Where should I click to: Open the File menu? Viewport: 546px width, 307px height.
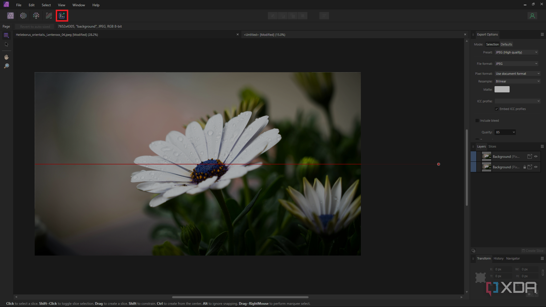[x=19, y=5]
